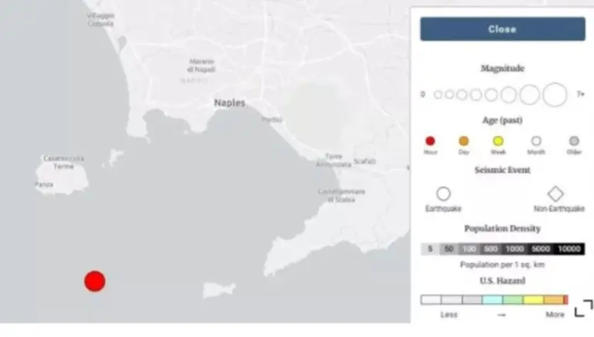Click the gray Older age circle
The width and height of the screenshot is (594, 337).
pyautogui.click(x=574, y=141)
